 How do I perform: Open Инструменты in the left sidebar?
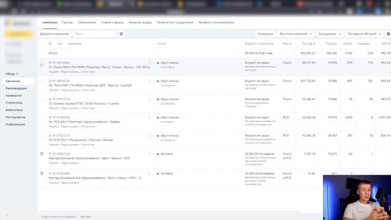[15, 117]
